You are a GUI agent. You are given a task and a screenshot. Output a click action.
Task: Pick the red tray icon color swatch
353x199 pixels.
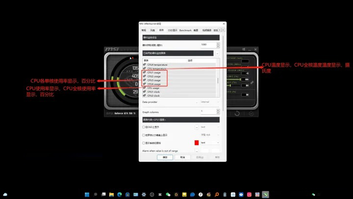(197, 143)
